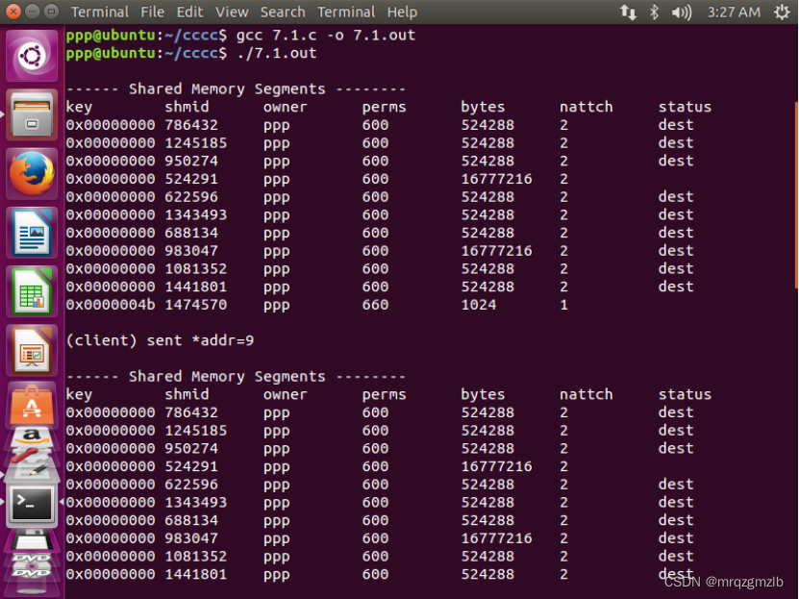
Task: Open the Bluetooth indicator menu
Action: click(654, 12)
